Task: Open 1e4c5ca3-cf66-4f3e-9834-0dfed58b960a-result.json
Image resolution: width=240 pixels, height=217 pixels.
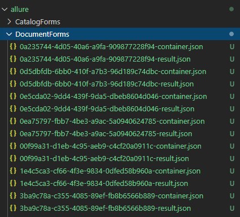Action: (x=104, y=184)
